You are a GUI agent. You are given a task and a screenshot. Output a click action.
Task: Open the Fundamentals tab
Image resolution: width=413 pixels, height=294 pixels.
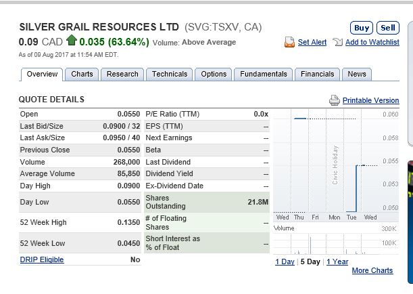[x=264, y=74]
